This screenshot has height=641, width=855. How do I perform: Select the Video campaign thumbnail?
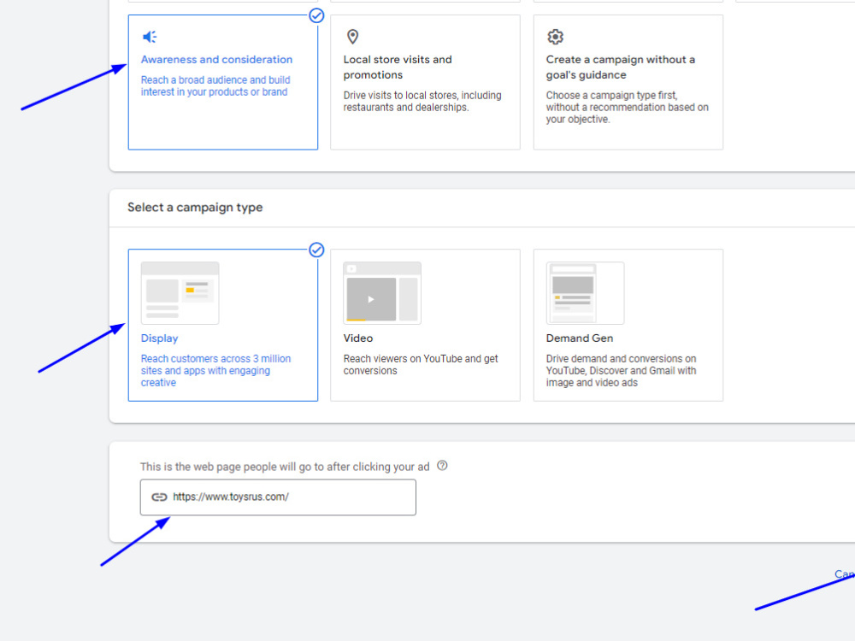(382, 293)
